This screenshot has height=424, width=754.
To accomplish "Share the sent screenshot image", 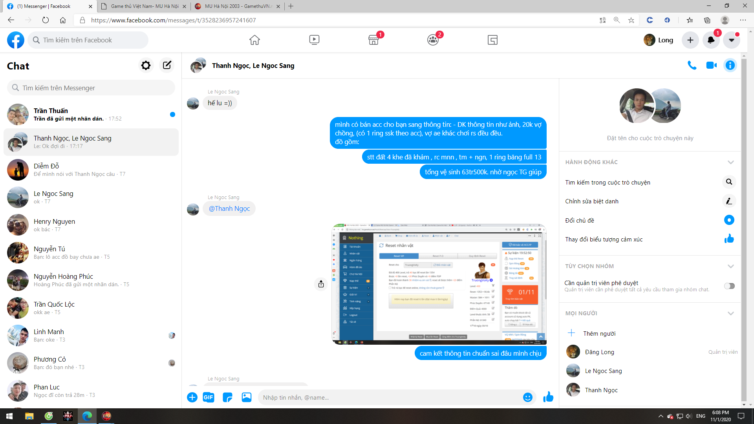I will click(321, 284).
